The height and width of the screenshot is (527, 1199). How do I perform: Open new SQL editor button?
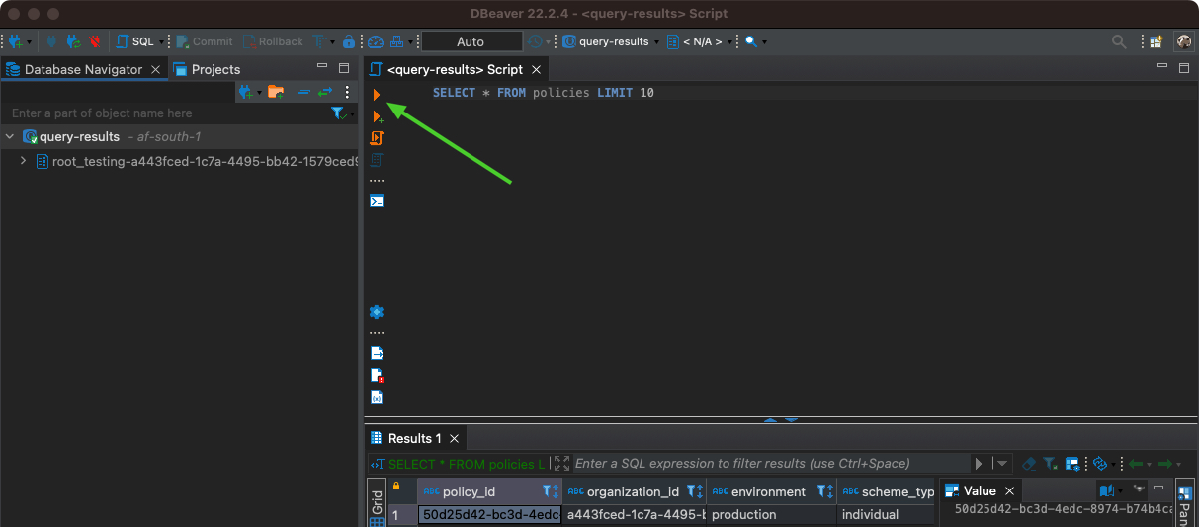(x=135, y=41)
